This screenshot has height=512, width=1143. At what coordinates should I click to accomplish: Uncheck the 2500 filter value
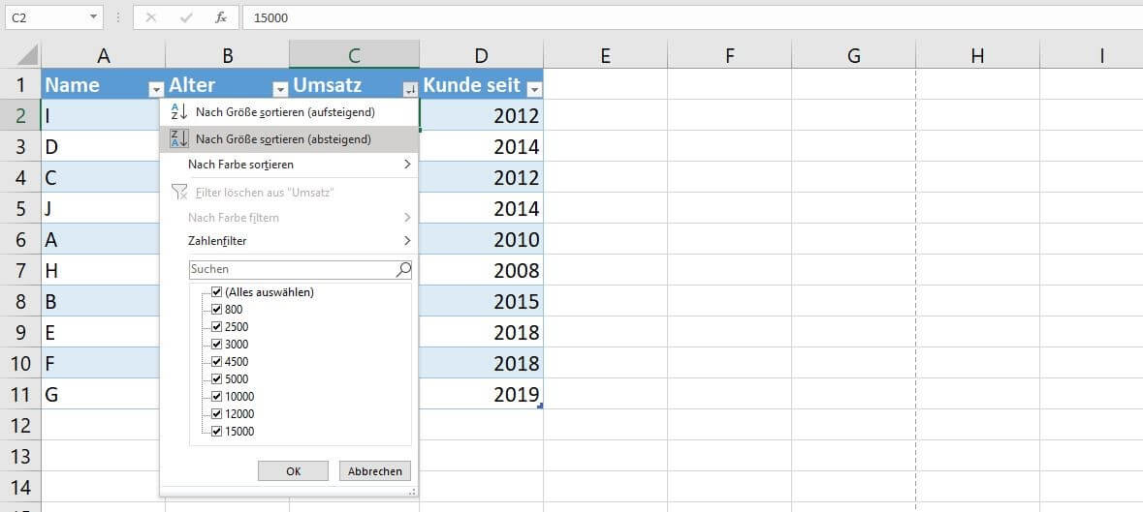coord(216,326)
